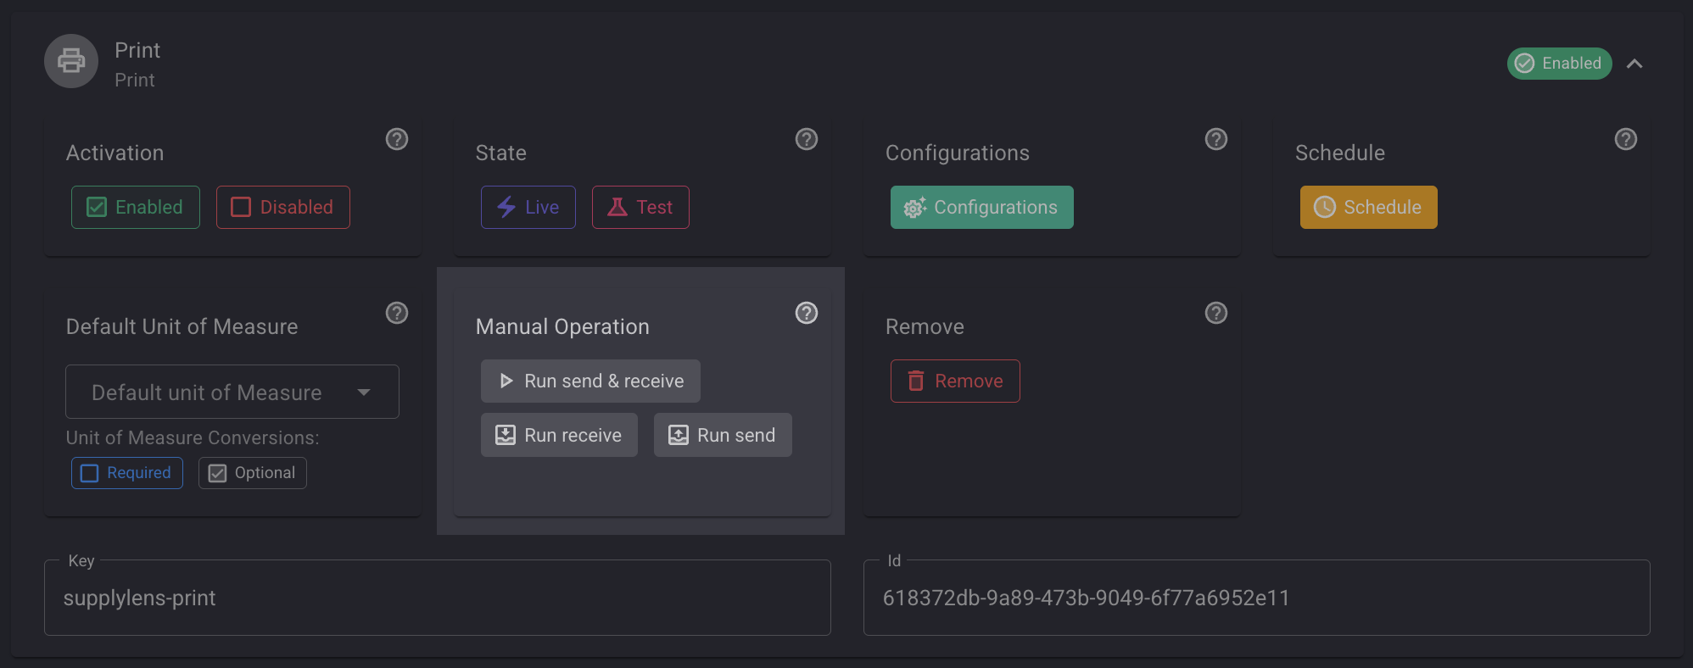This screenshot has height=668, width=1693.
Task: Collapse the Print integration panel
Action: coord(1634,64)
